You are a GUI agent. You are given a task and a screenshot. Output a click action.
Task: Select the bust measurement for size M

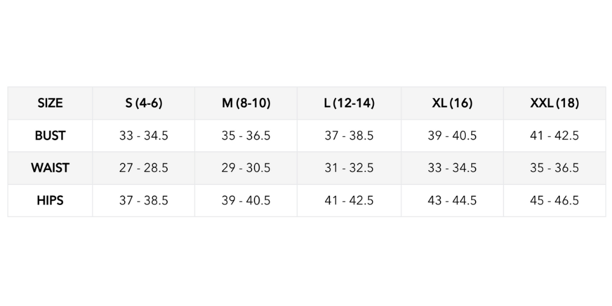246,136
